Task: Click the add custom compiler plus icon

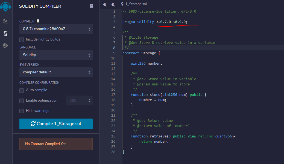Action: coord(38,21)
